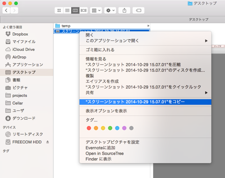Choose タグ… from the context menu

[x=145, y=120]
